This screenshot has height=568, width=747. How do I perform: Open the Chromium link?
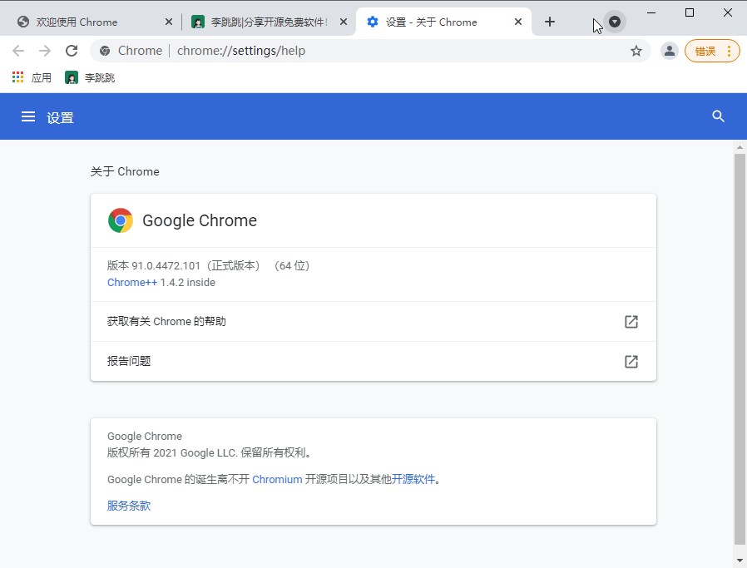[x=277, y=480]
